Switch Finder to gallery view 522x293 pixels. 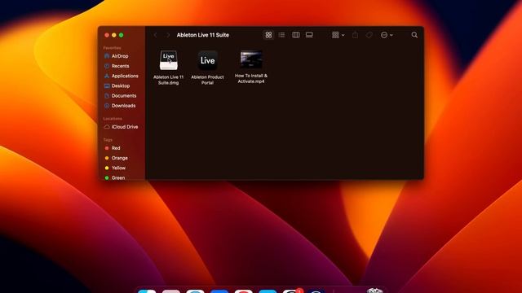pos(309,35)
